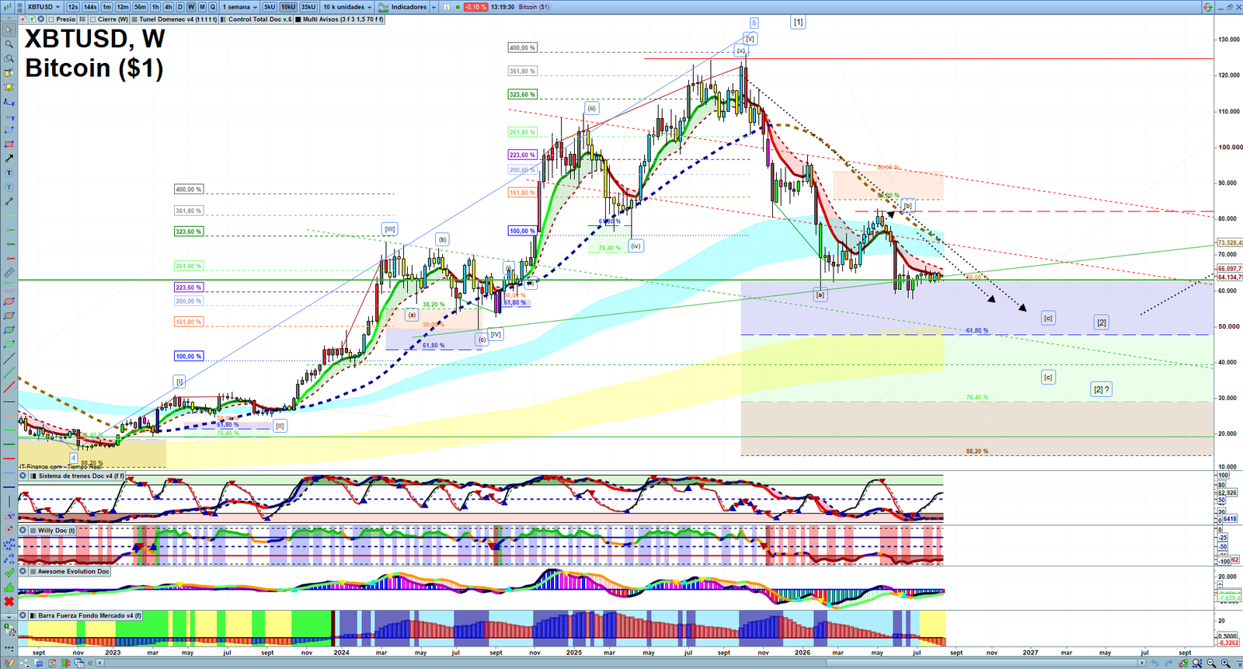
Task: Select the 4h timeframe
Action: pyautogui.click(x=168, y=7)
